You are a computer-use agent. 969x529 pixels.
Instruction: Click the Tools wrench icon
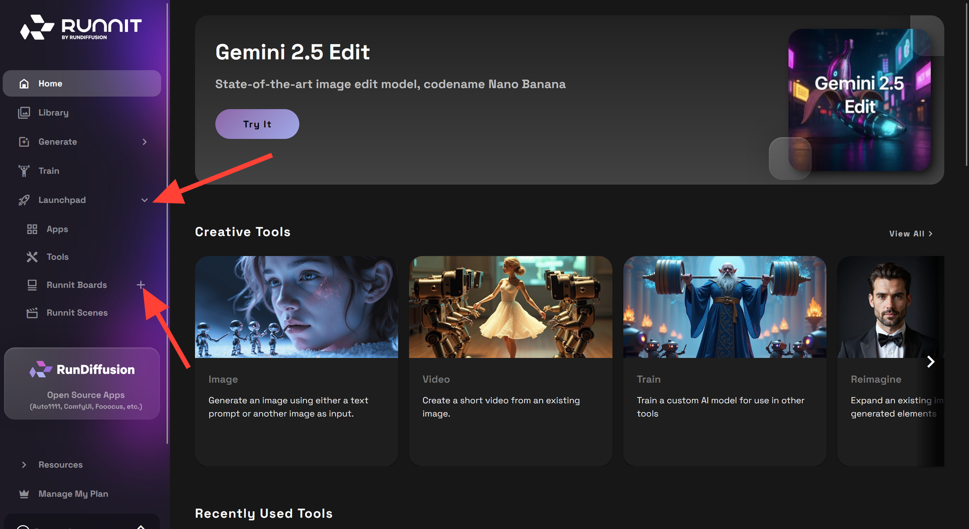tap(32, 257)
